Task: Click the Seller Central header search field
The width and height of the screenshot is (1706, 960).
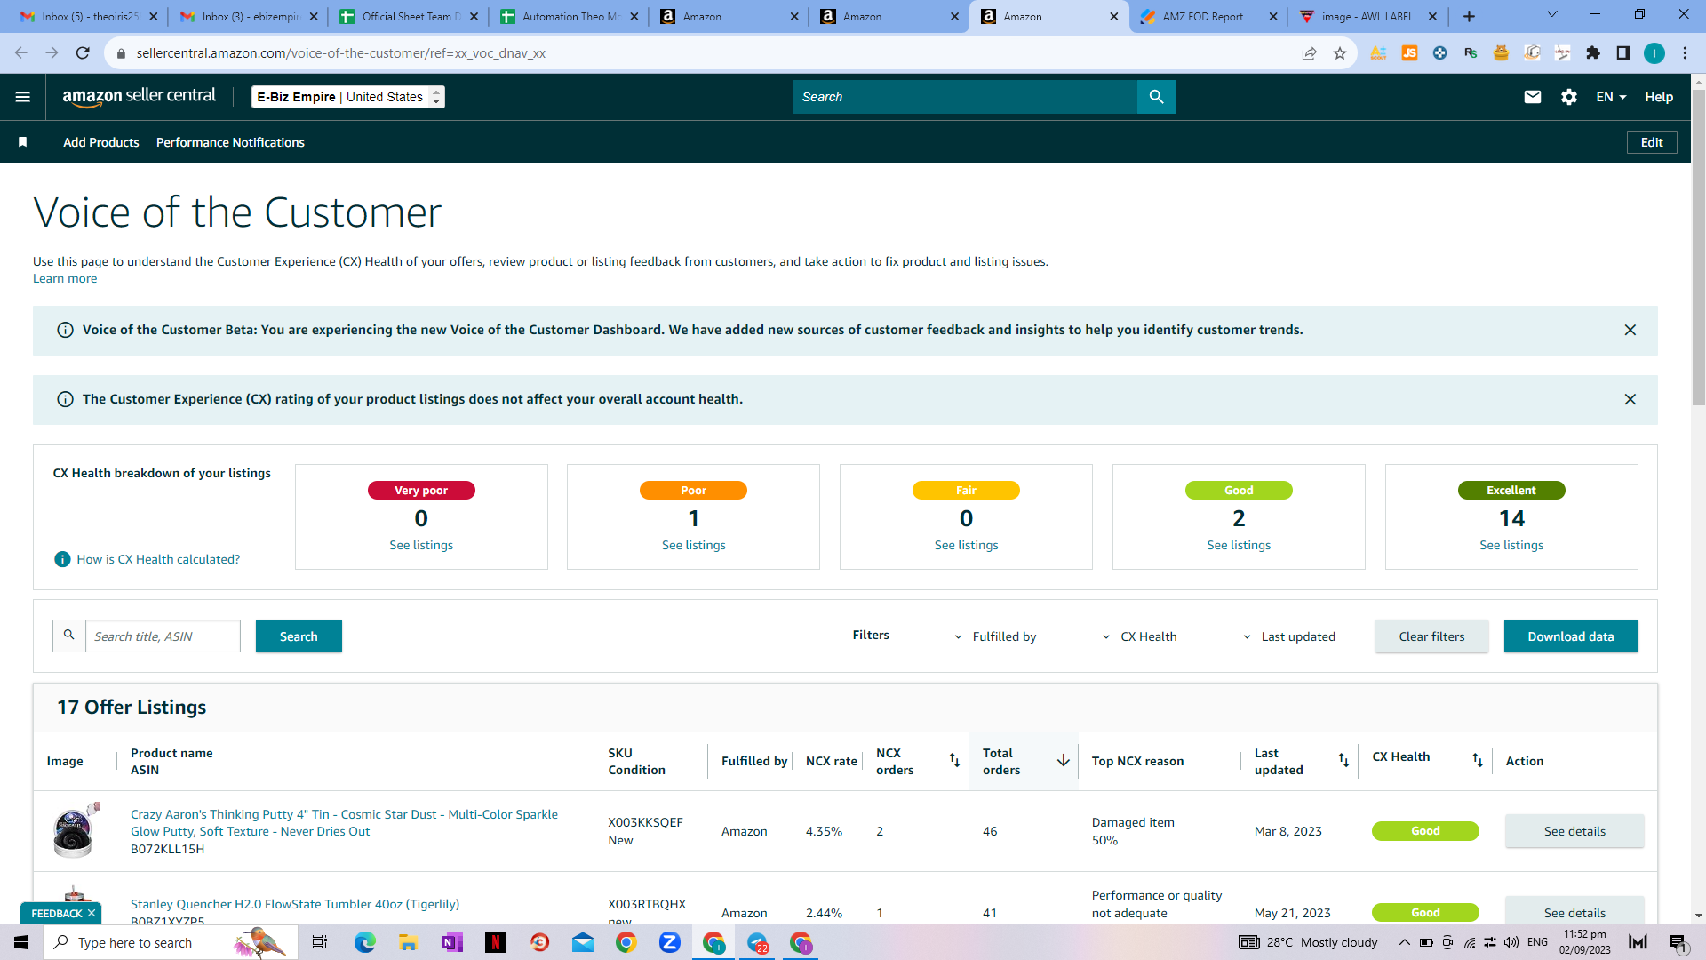Action: point(965,97)
